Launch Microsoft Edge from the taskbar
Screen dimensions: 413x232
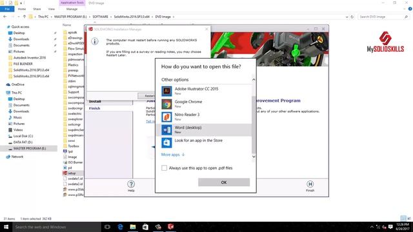coord(120,227)
